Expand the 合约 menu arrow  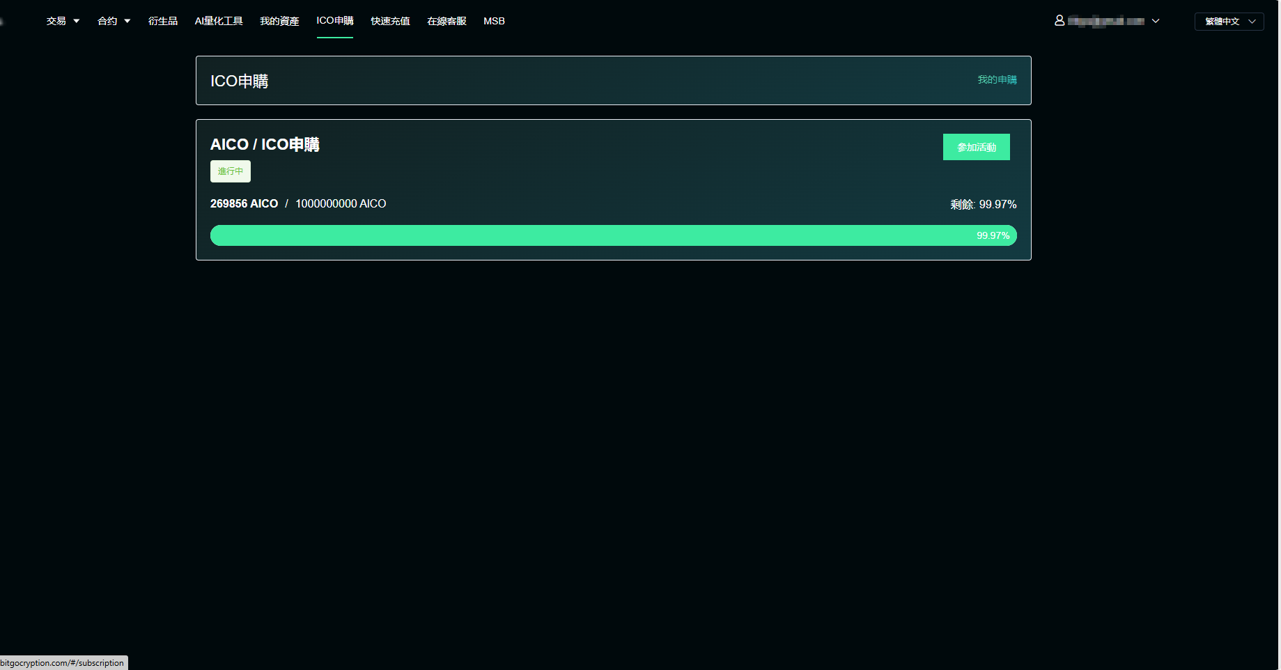[127, 21]
